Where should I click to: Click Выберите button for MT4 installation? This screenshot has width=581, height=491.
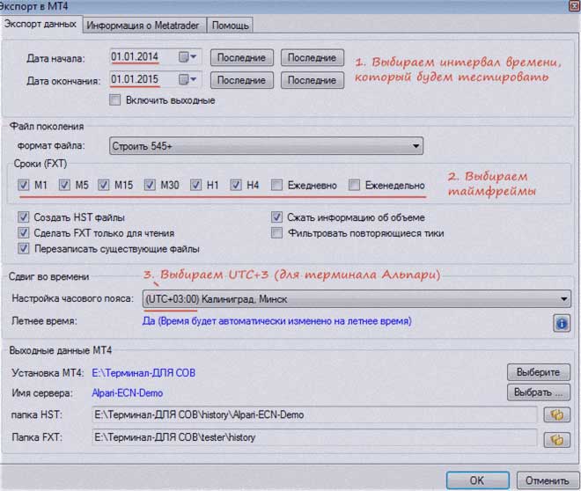(538, 372)
